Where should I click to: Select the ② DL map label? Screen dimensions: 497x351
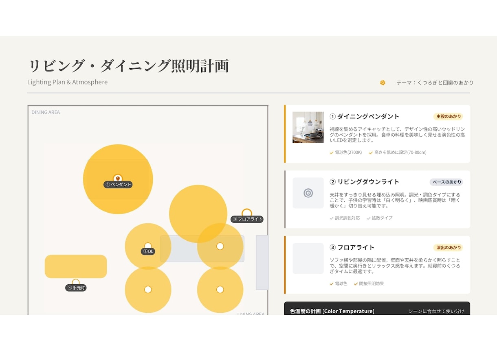point(148,251)
